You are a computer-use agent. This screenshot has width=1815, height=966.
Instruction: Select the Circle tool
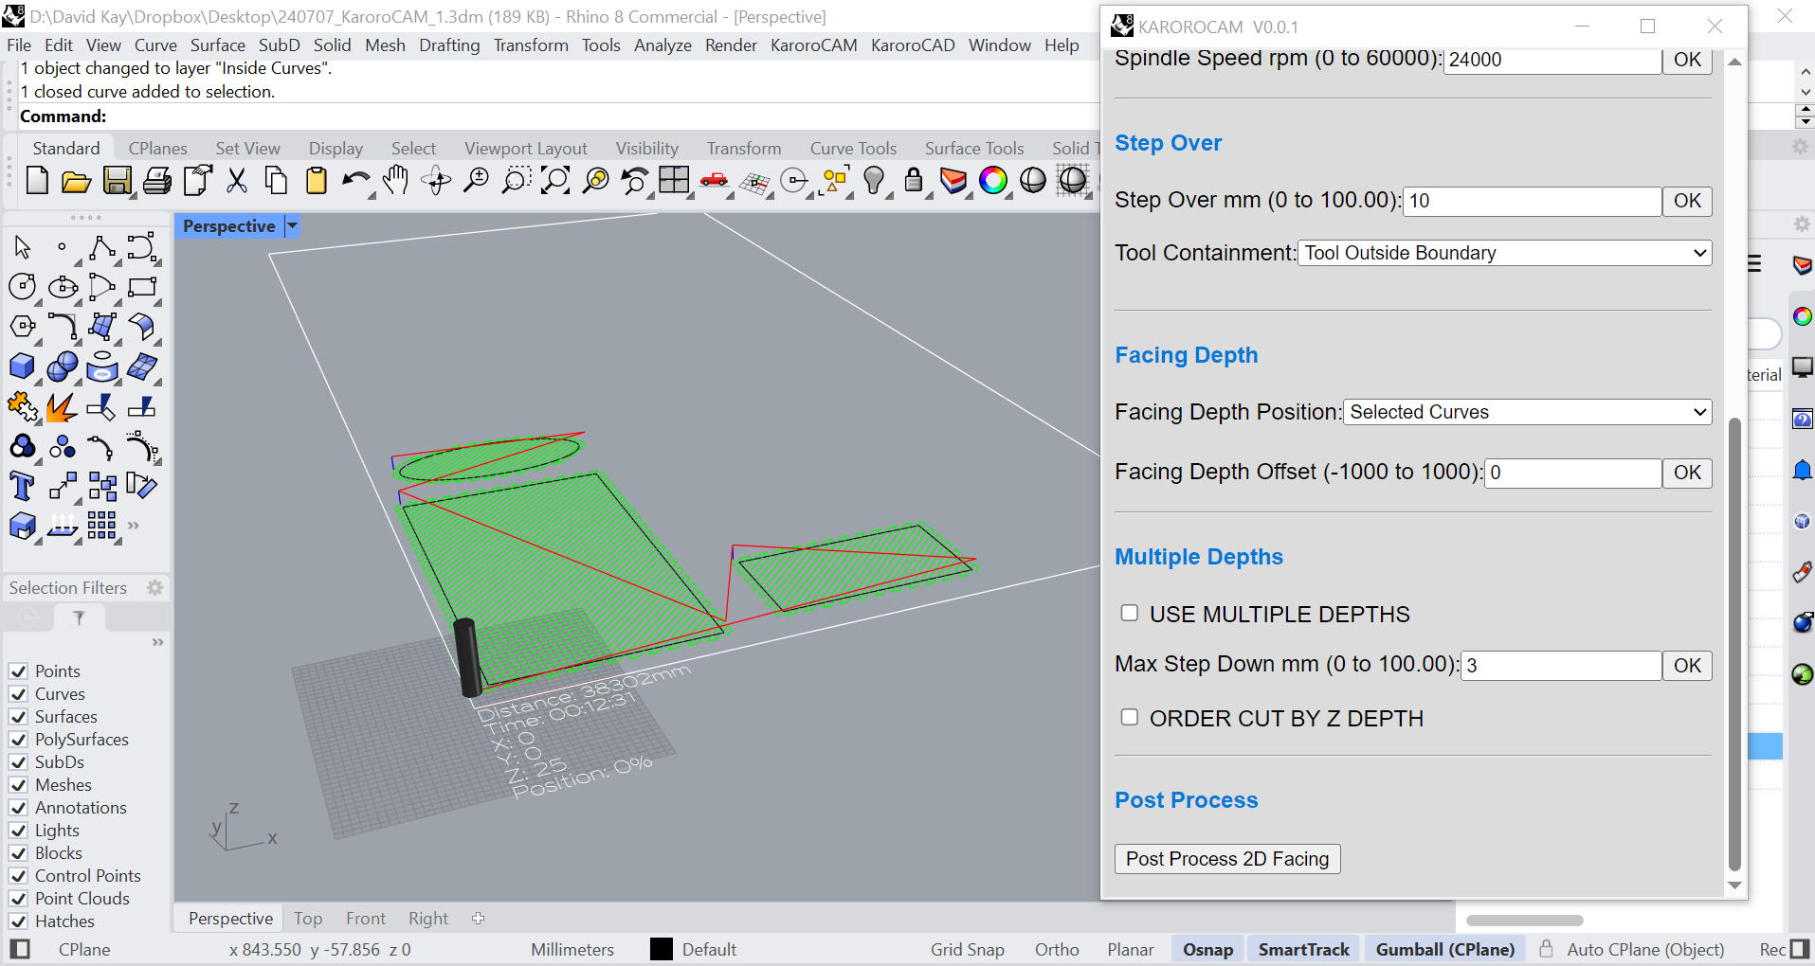coord(23,287)
